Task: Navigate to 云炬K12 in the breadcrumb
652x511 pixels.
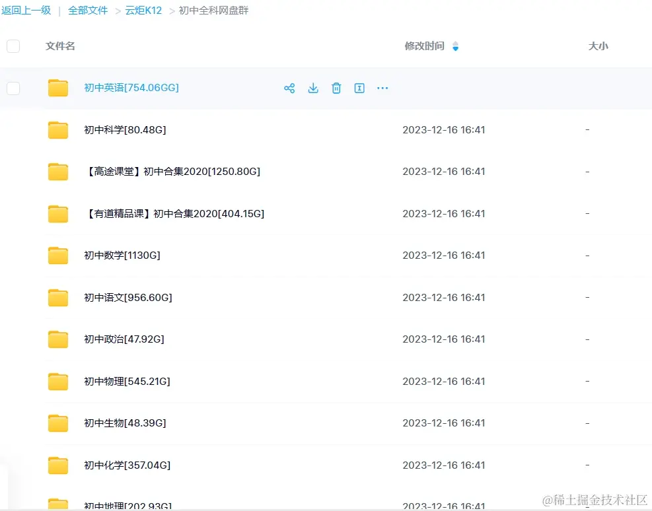Action: click(143, 10)
